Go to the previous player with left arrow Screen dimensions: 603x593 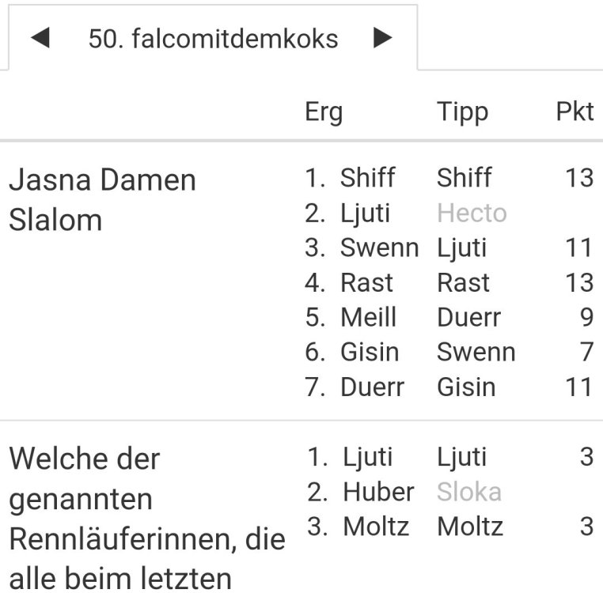[x=40, y=38]
